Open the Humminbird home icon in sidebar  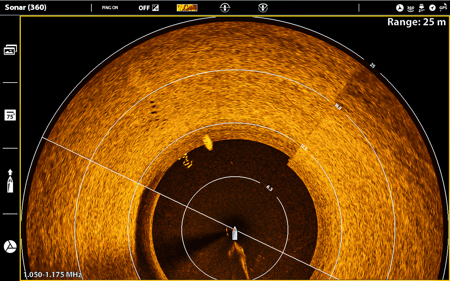pyautogui.click(x=10, y=247)
